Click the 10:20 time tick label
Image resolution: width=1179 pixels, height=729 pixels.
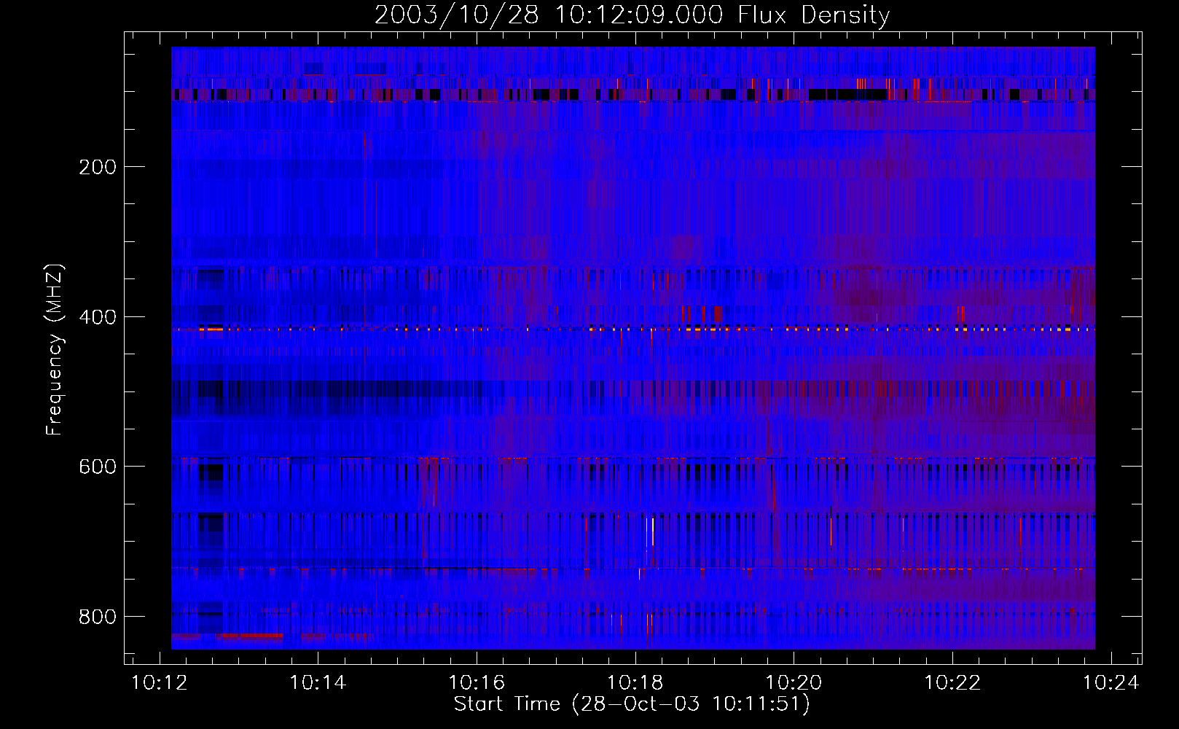(x=794, y=683)
